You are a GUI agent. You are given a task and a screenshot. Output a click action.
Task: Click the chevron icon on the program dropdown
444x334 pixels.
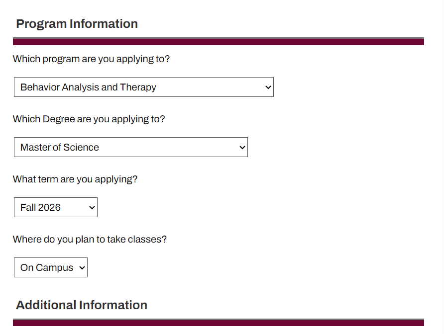267,87
